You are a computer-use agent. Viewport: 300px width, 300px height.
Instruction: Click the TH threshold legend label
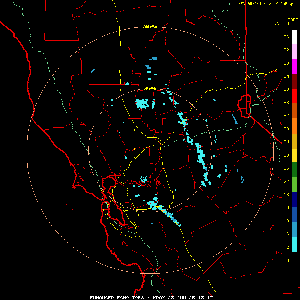[286, 260]
